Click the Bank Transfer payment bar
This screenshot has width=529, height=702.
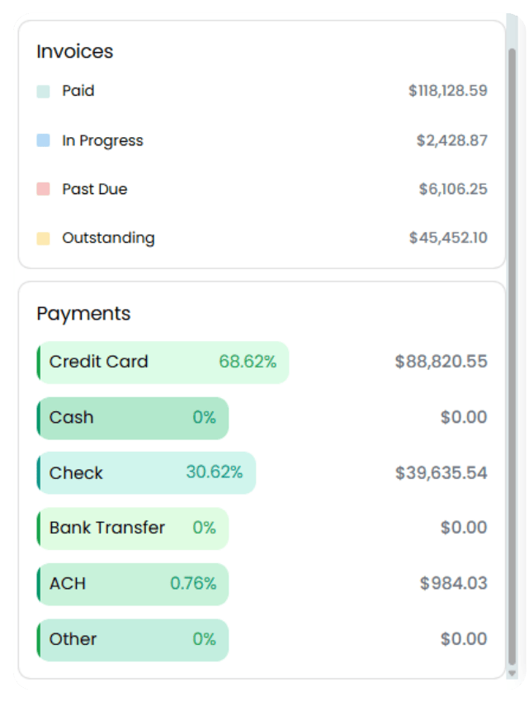133,529
